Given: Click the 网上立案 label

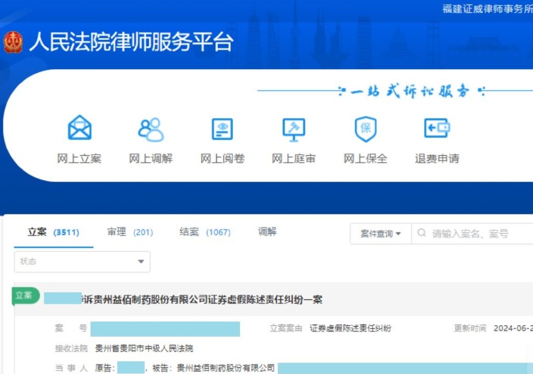Looking at the screenshot, I should 80,158.
